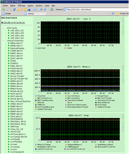Click the cpuload legend color square
The image size is (129, 154).
[36, 48]
